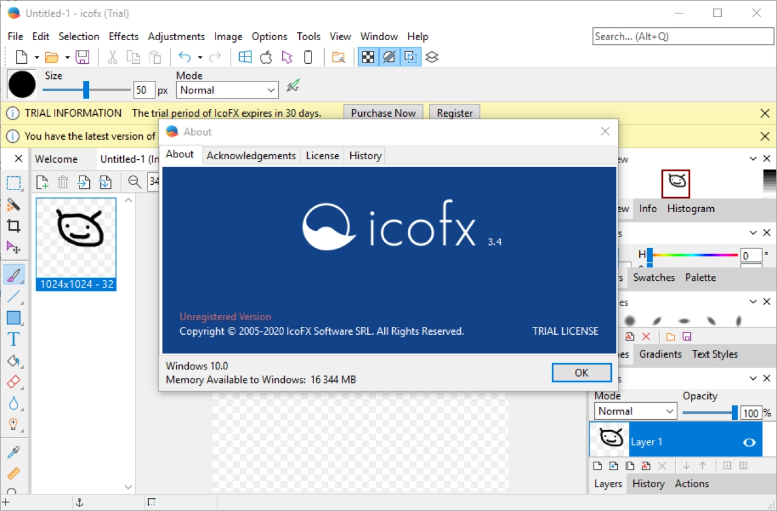The image size is (777, 511).
Task: Open the brush Mode dropdown
Action: tap(227, 90)
